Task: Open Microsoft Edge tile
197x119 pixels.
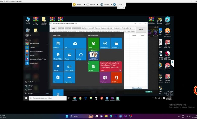Action: [x=58, y=55]
